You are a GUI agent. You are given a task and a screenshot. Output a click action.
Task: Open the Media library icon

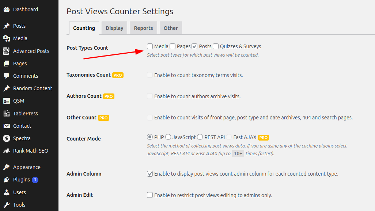(7, 38)
